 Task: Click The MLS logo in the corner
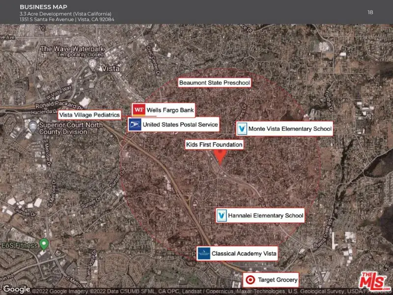tap(374, 281)
